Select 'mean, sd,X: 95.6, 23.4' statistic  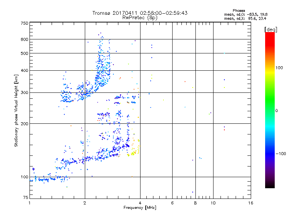245,18
